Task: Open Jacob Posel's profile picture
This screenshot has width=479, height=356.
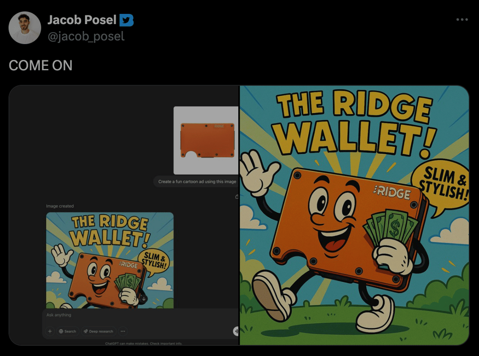Action: coord(25,28)
